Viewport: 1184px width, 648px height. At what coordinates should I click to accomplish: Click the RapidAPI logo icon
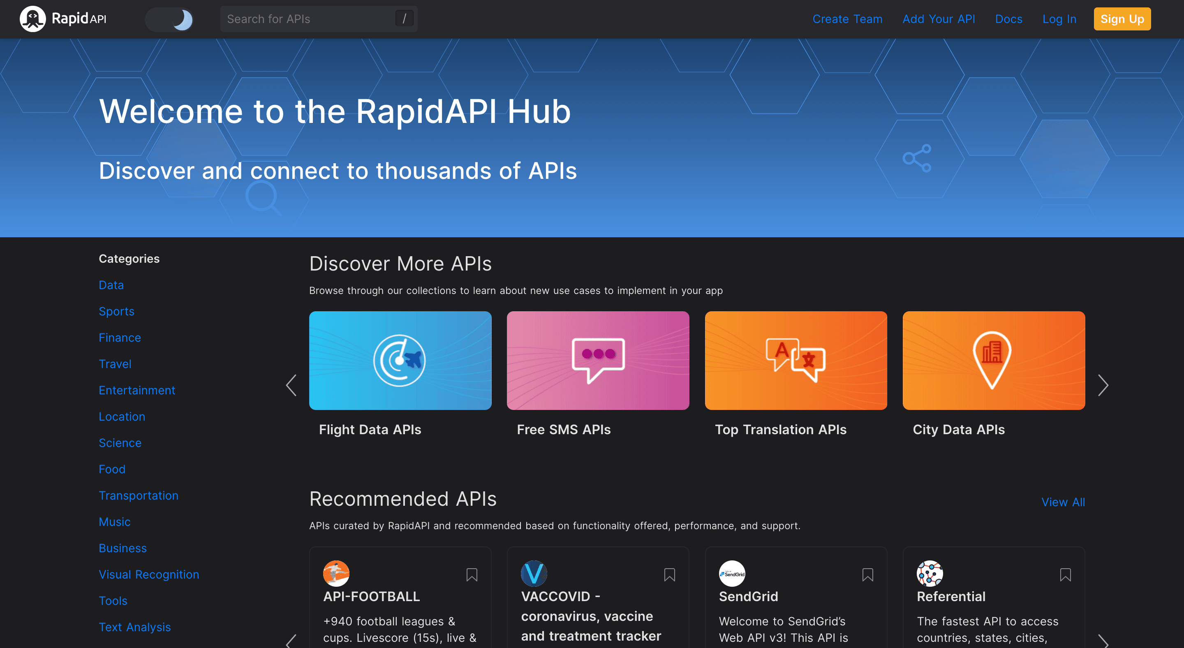(32, 19)
